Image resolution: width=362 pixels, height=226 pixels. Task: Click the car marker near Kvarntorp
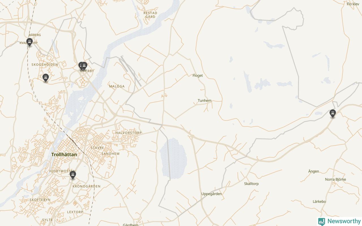[29, 42]
